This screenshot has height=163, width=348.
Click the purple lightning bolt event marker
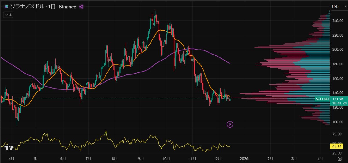click(230, 124)
